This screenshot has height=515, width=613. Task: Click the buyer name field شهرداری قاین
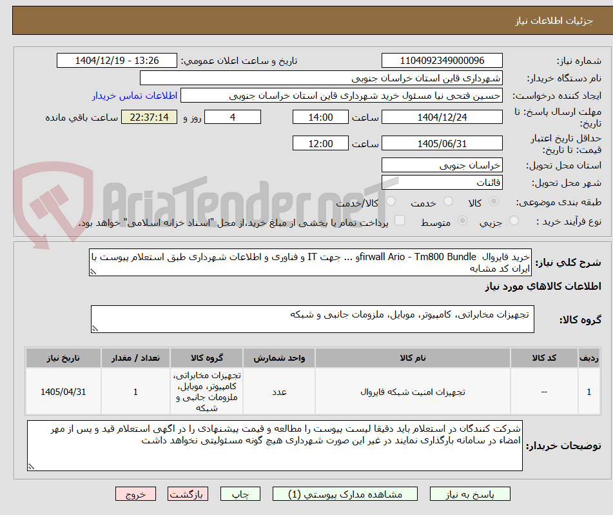tap(321, 78)
